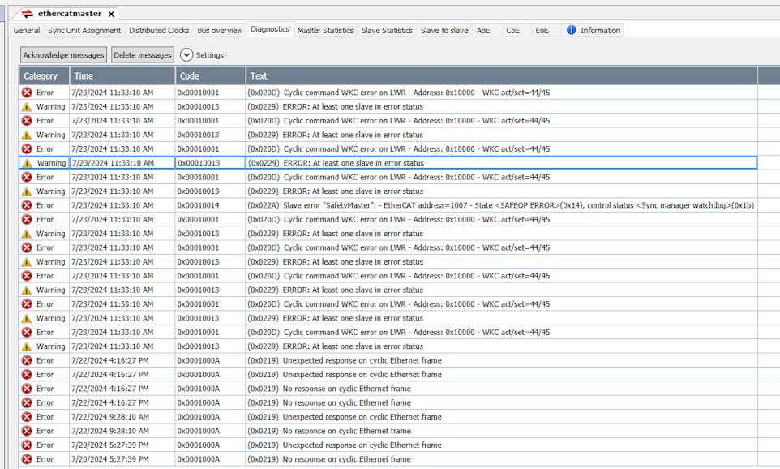Image resolution: width=780 pixels, height=469 pixels.
Task: Click the ethercatmaster tab icon
Action: coord(27,14)
